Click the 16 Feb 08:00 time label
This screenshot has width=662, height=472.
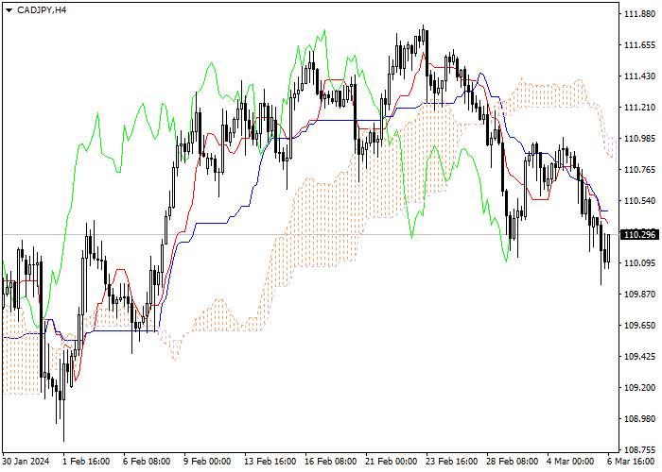(x=330, y=462)
